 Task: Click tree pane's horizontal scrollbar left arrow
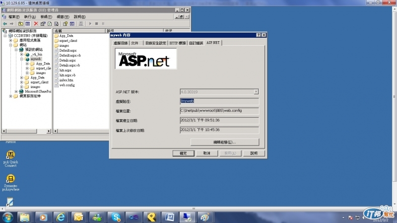point(4,131)
